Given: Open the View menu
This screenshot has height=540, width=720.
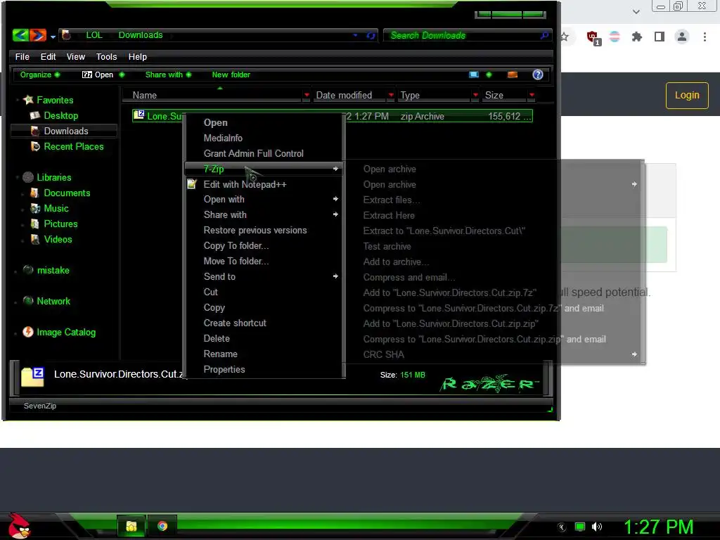Looking at the screenshot, I should (x=76, y=56).
